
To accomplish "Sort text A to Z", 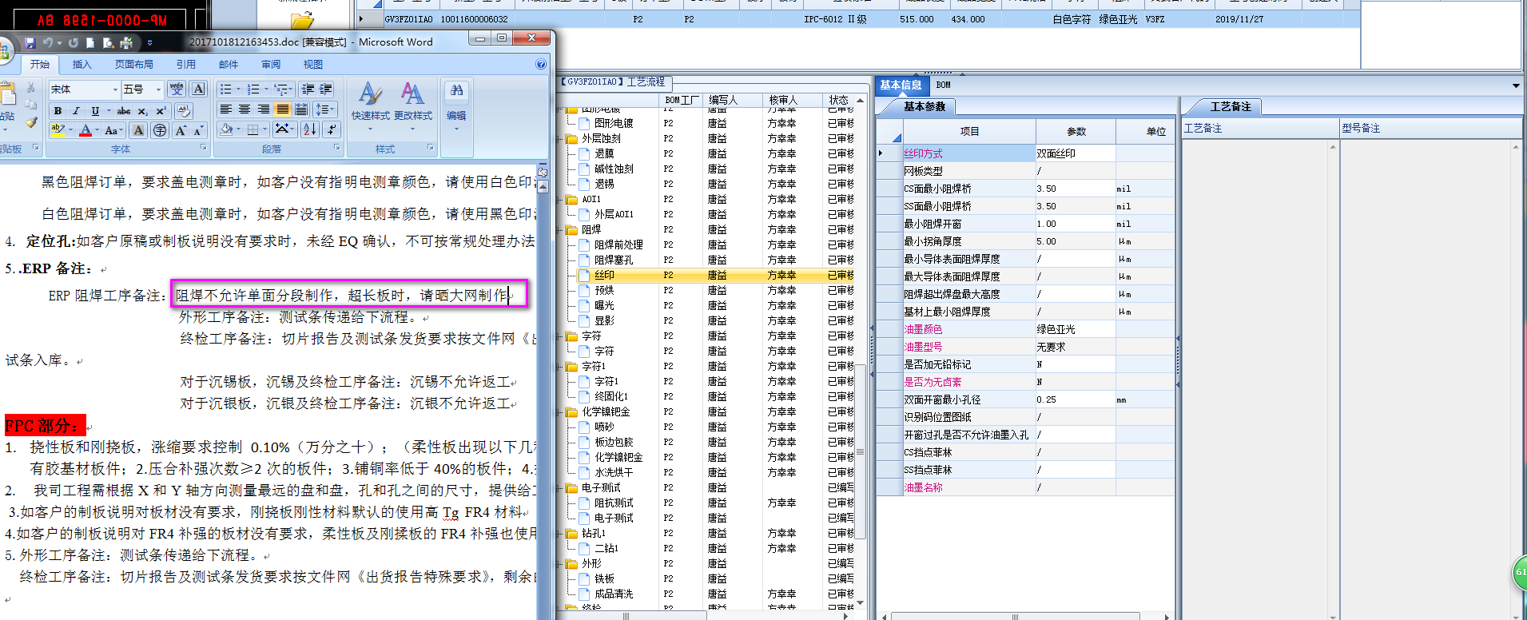I will (x=310, y=129).
